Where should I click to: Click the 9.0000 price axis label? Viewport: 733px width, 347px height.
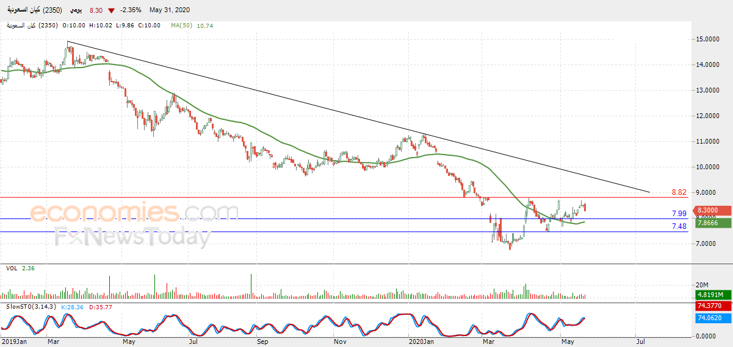(707, 192)
